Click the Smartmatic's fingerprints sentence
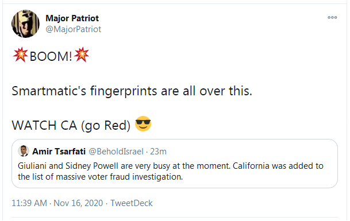The height and width of the screenshot is (221, 350). point(132,91)
